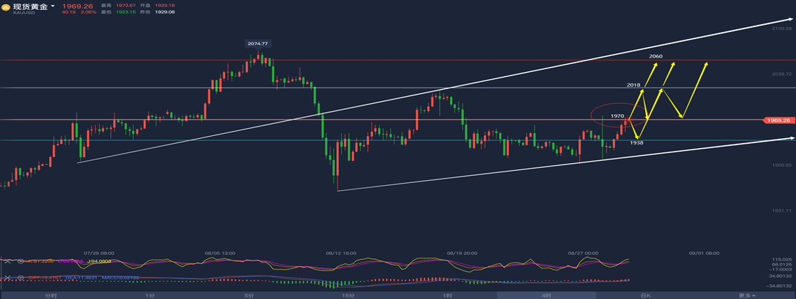Click the 08/12 16:00 time axis label
Screen dimensions: 796x299
[340, 253]
